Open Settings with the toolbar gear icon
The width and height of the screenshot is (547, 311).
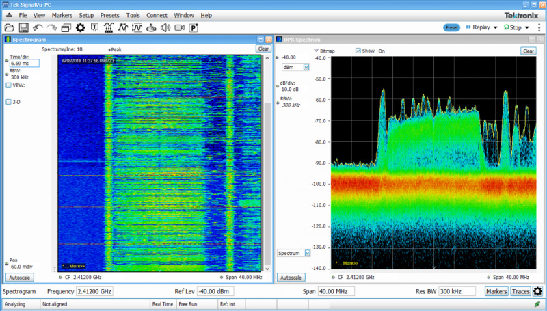(80, 28)
